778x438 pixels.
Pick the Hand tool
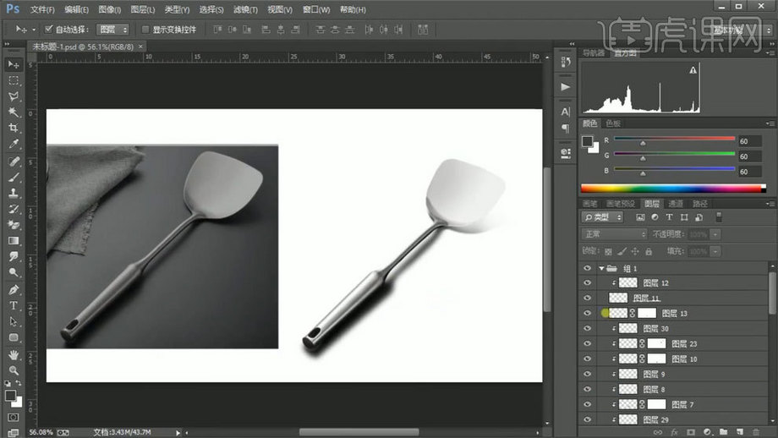click(x=14, y=354)
